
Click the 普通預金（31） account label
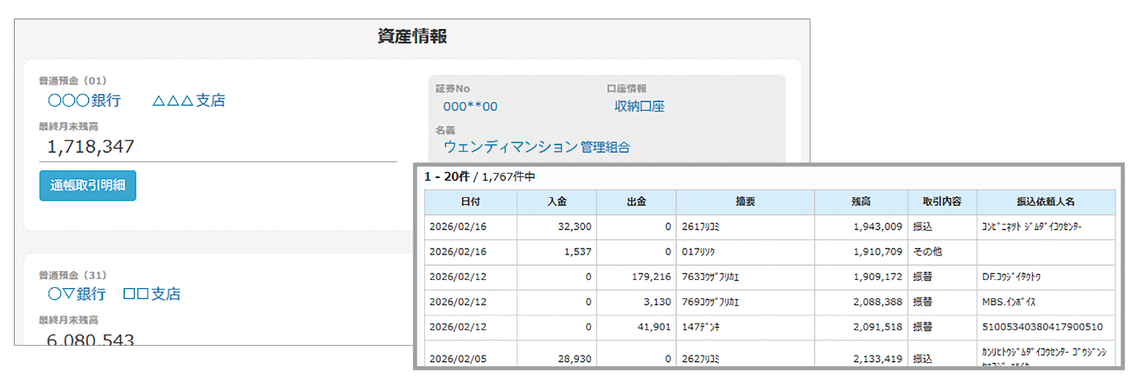tap(72, 275)
